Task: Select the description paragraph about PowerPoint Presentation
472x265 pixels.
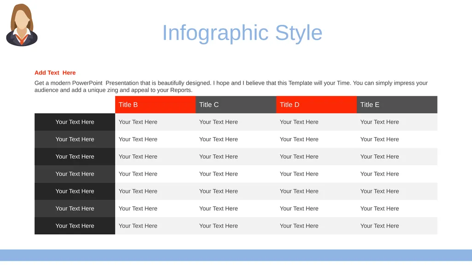Action: coord(231,86)
